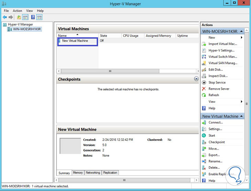Click the toolbar Help question mark icon
The height and width of the screenshot is (191, 251).
pos(33,17)
